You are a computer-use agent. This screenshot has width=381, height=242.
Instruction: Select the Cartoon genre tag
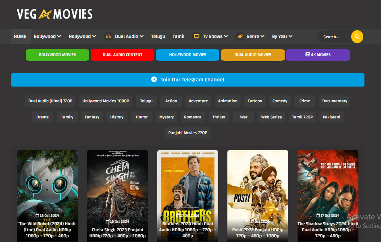[x=255, y=101]
